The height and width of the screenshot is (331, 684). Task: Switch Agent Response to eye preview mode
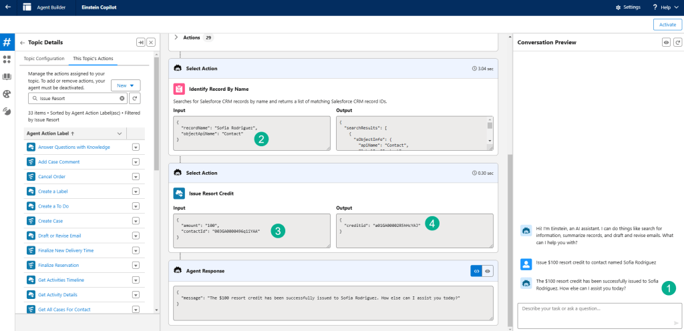[x=488, y=271]
